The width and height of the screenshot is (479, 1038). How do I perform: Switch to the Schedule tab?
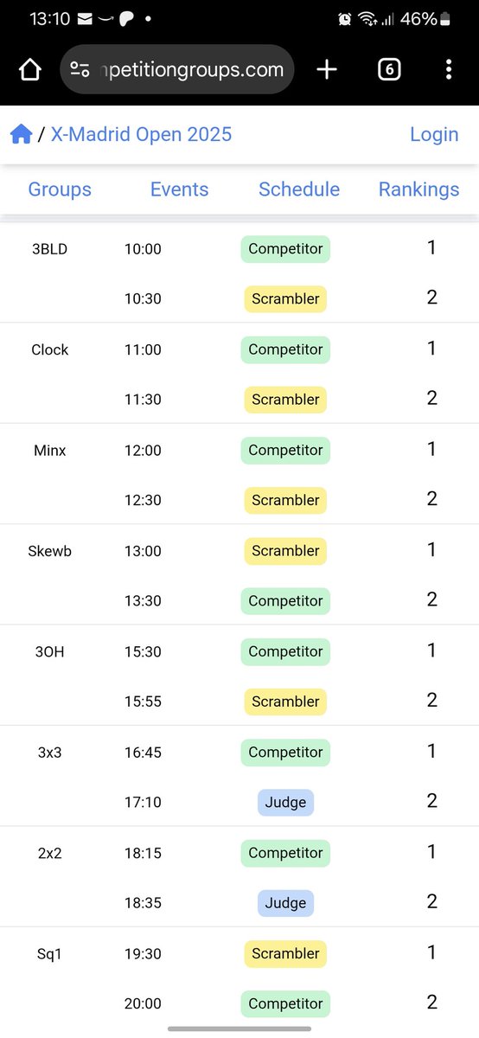coord(299,189)
